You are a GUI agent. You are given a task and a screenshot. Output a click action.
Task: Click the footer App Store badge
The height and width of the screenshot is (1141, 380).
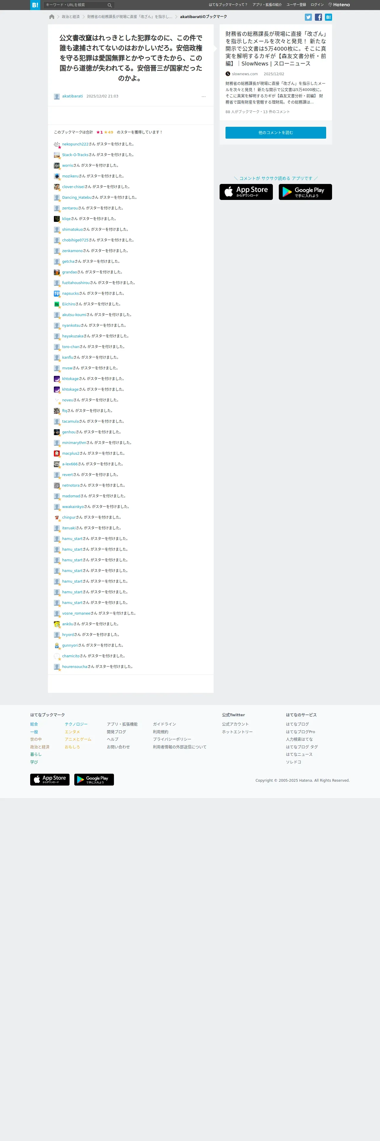tap(50, 780)
